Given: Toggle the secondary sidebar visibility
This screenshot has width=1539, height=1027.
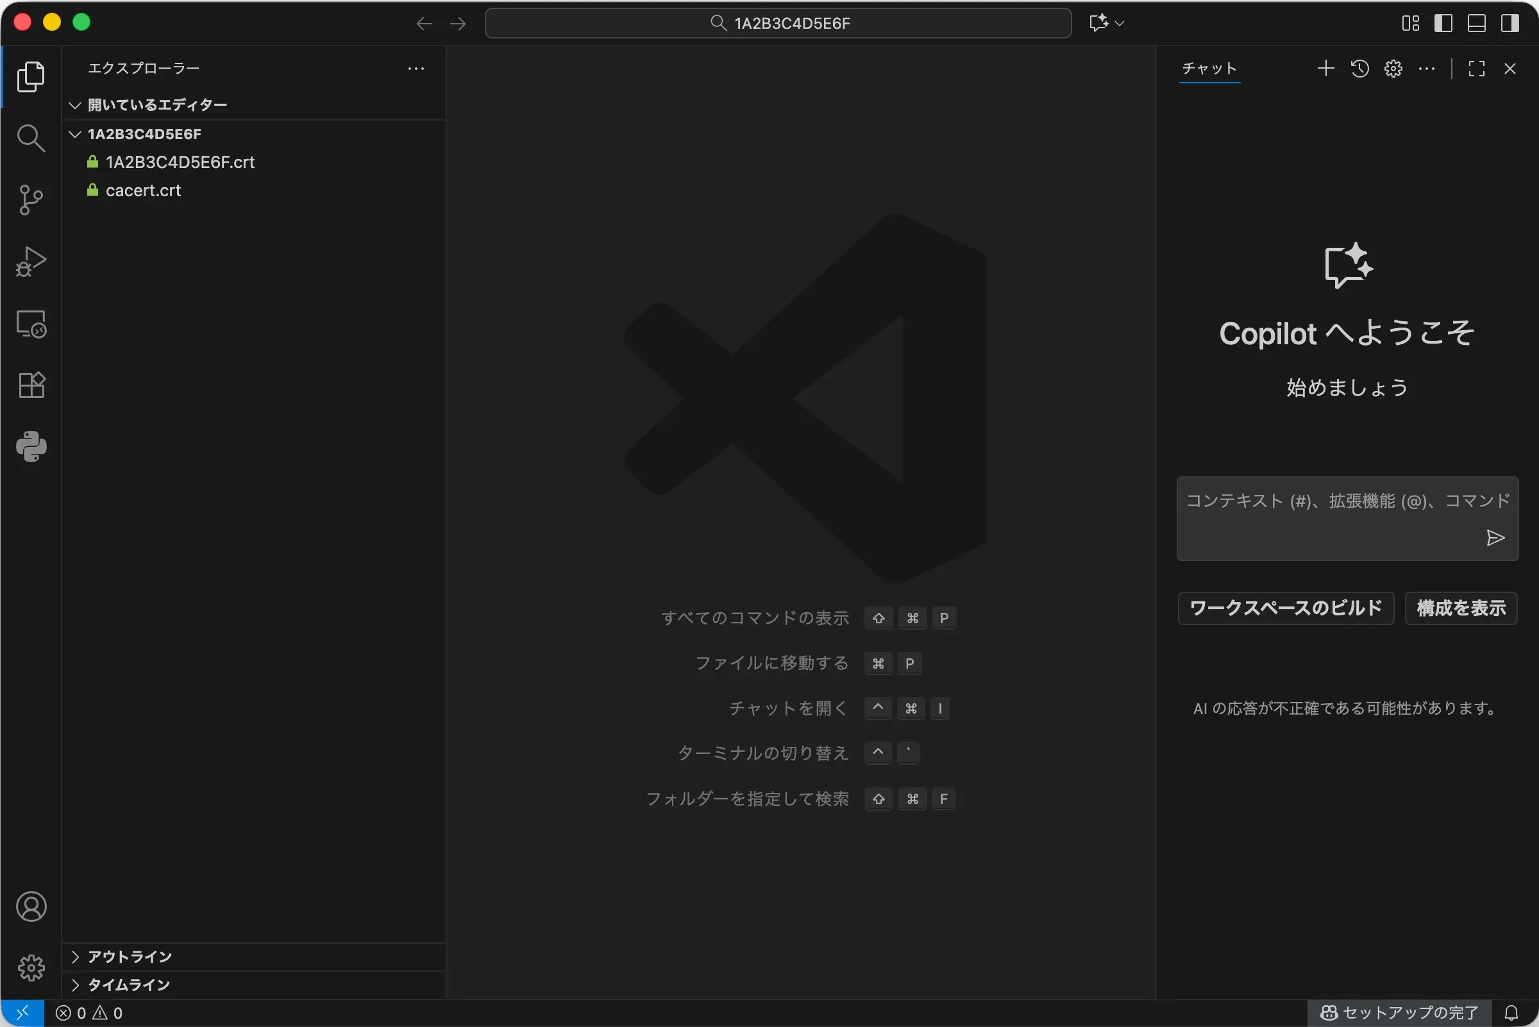Looking at the screenshot, I should point(1510,23).
